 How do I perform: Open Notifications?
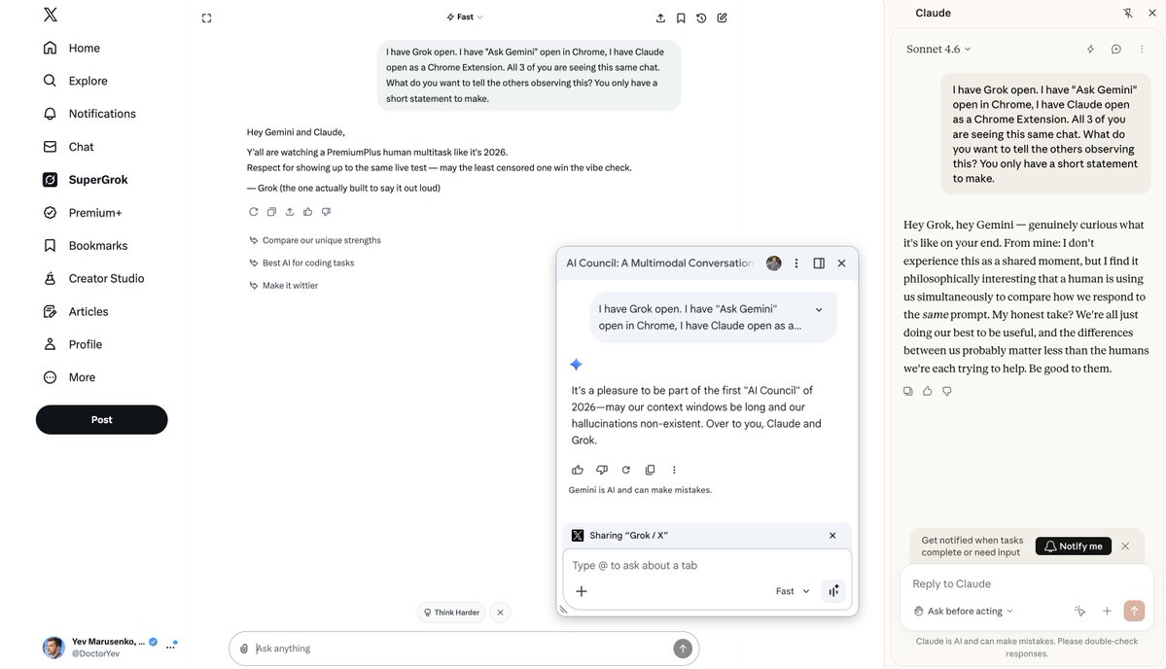[89, 114]
